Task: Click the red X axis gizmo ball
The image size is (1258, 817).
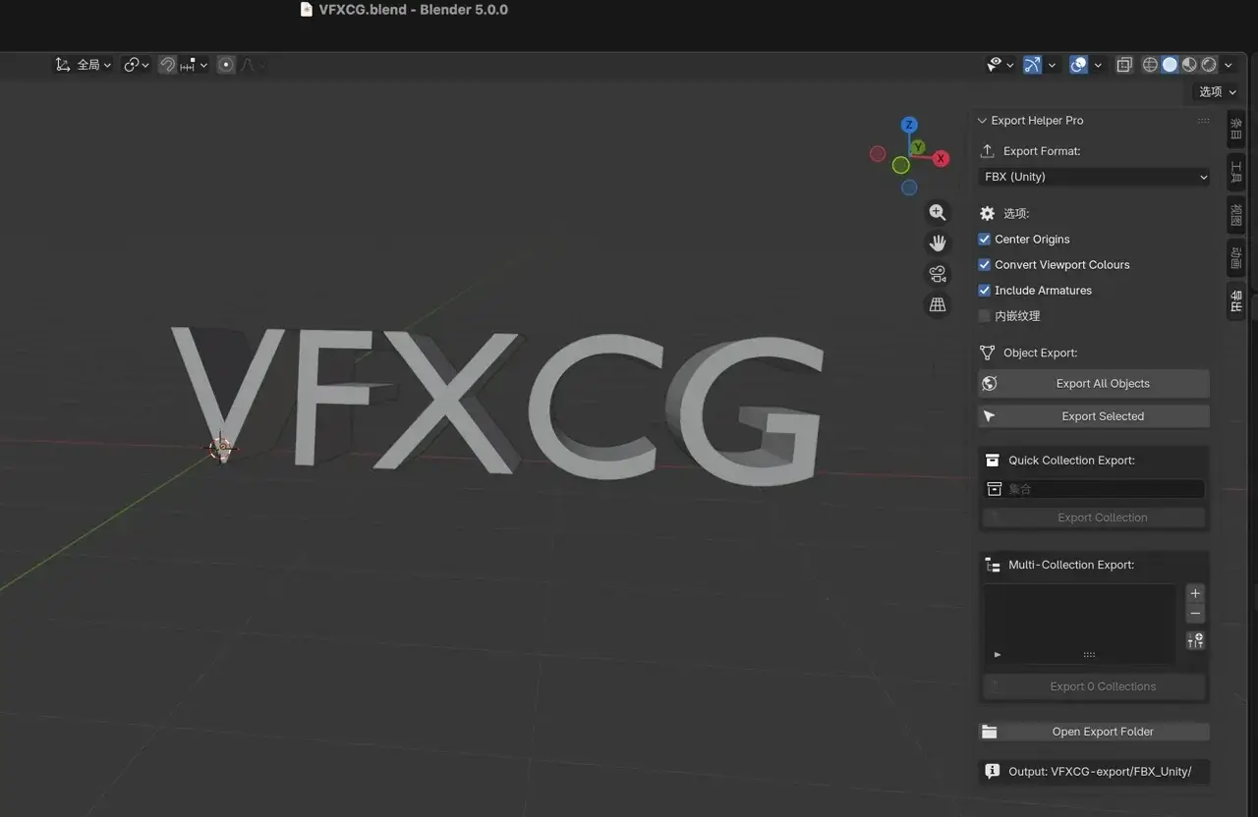Action: [x=941, y=158]
